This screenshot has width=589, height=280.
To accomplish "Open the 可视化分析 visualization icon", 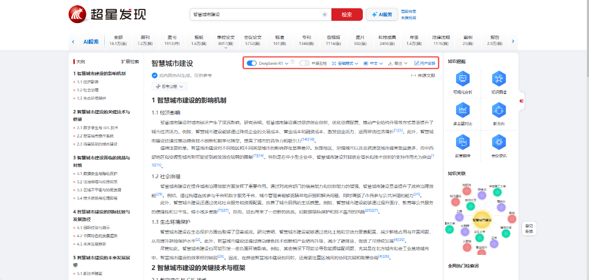I will point(462,79).
